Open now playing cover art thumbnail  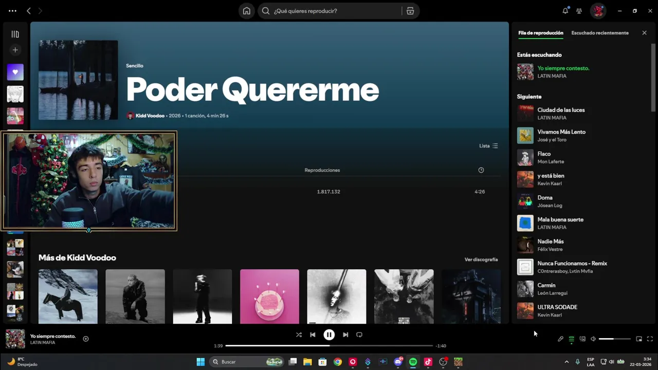tap(15, 339)
